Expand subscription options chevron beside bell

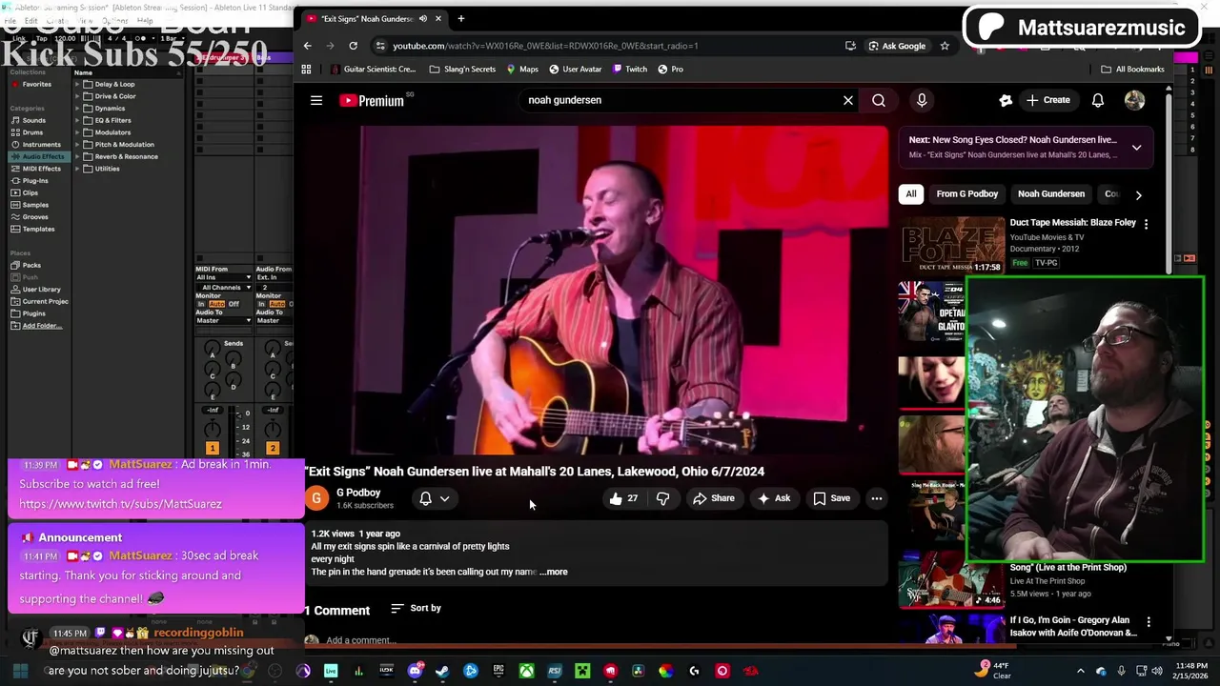click(x=444, y=498)
